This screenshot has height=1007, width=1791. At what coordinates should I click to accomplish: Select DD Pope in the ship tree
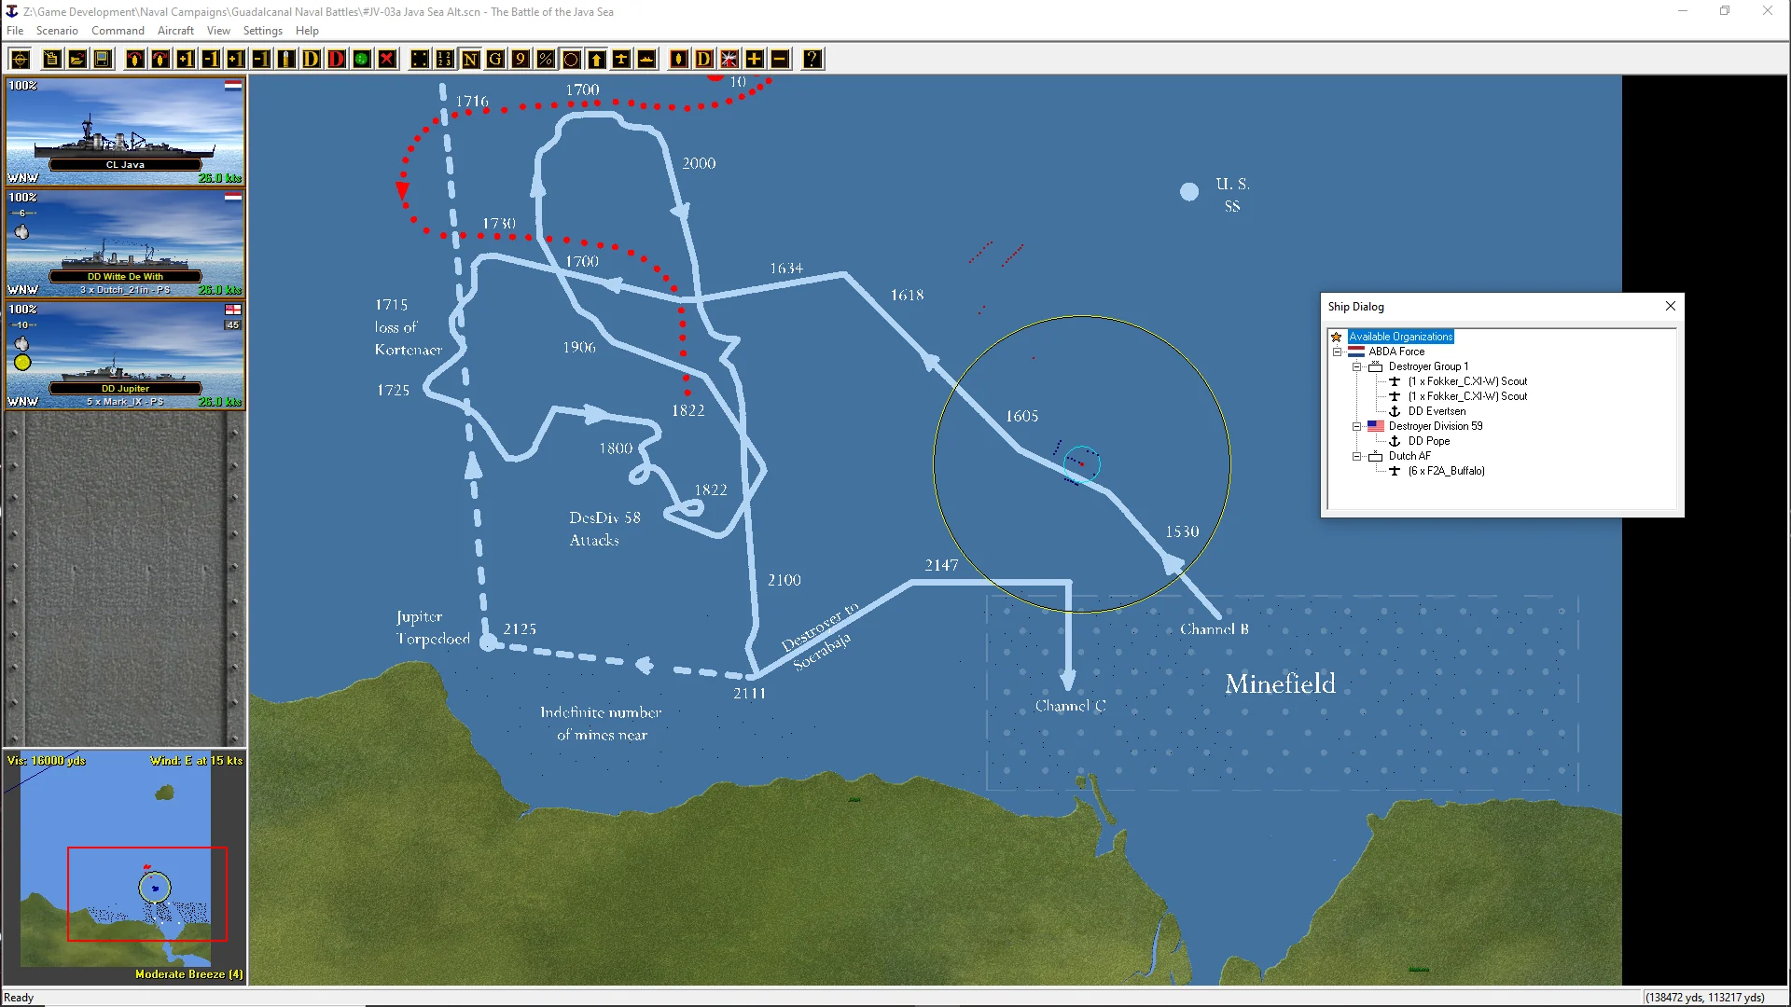coord(1428,441)
